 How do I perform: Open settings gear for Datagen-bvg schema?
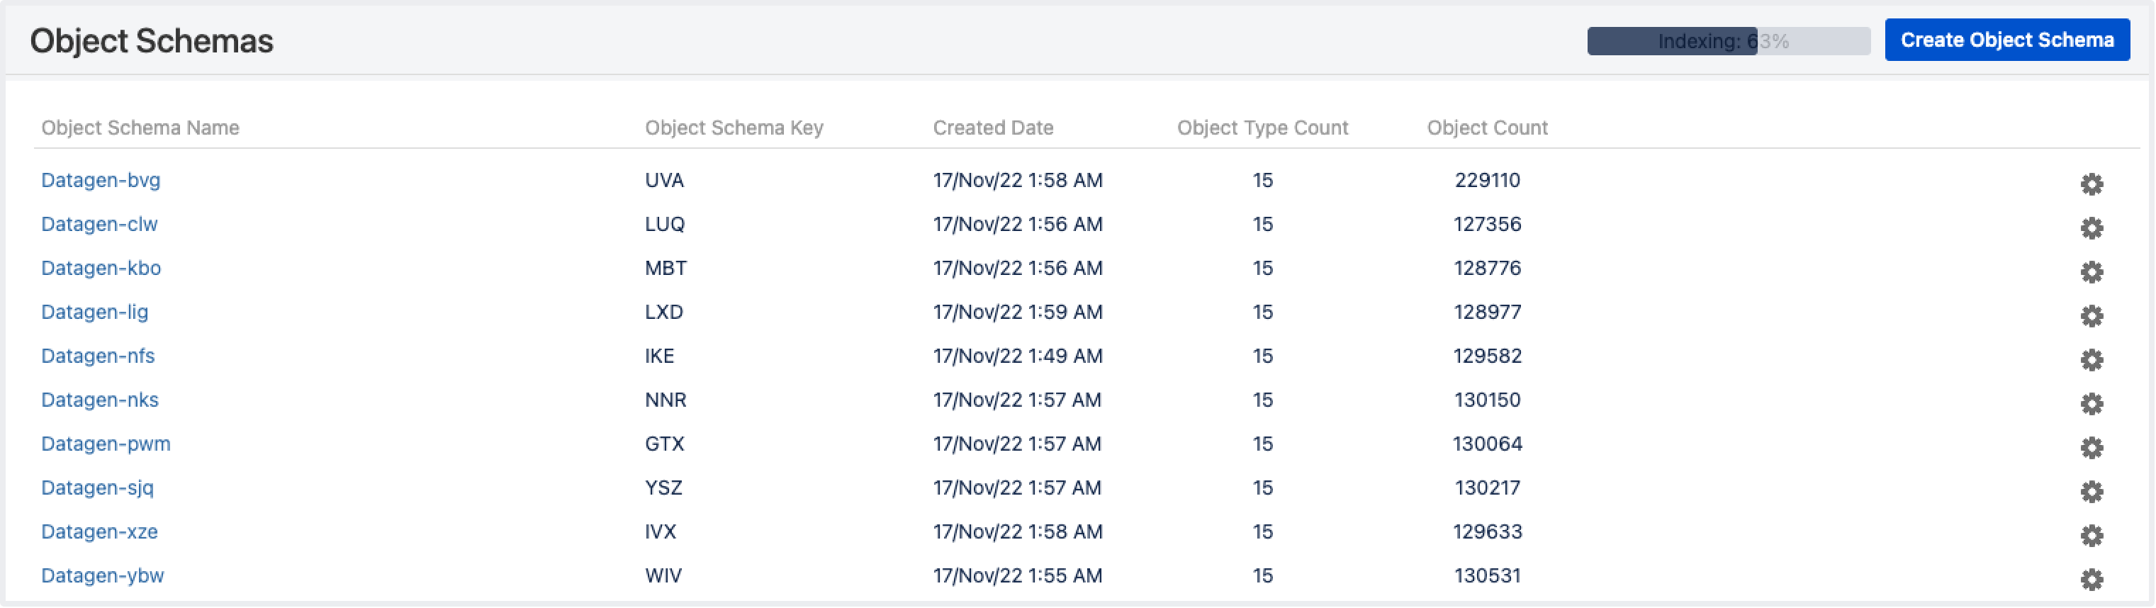2091,184
